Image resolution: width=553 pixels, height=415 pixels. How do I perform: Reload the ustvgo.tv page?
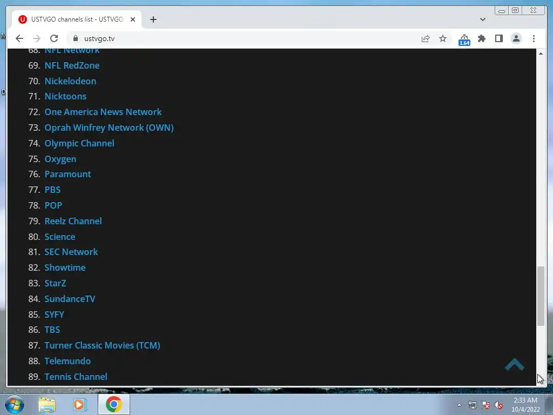tap(54, 38)
